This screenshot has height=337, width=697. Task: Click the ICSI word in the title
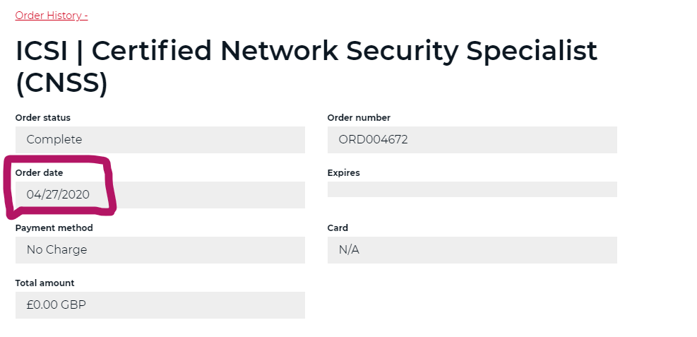point(42,52)
